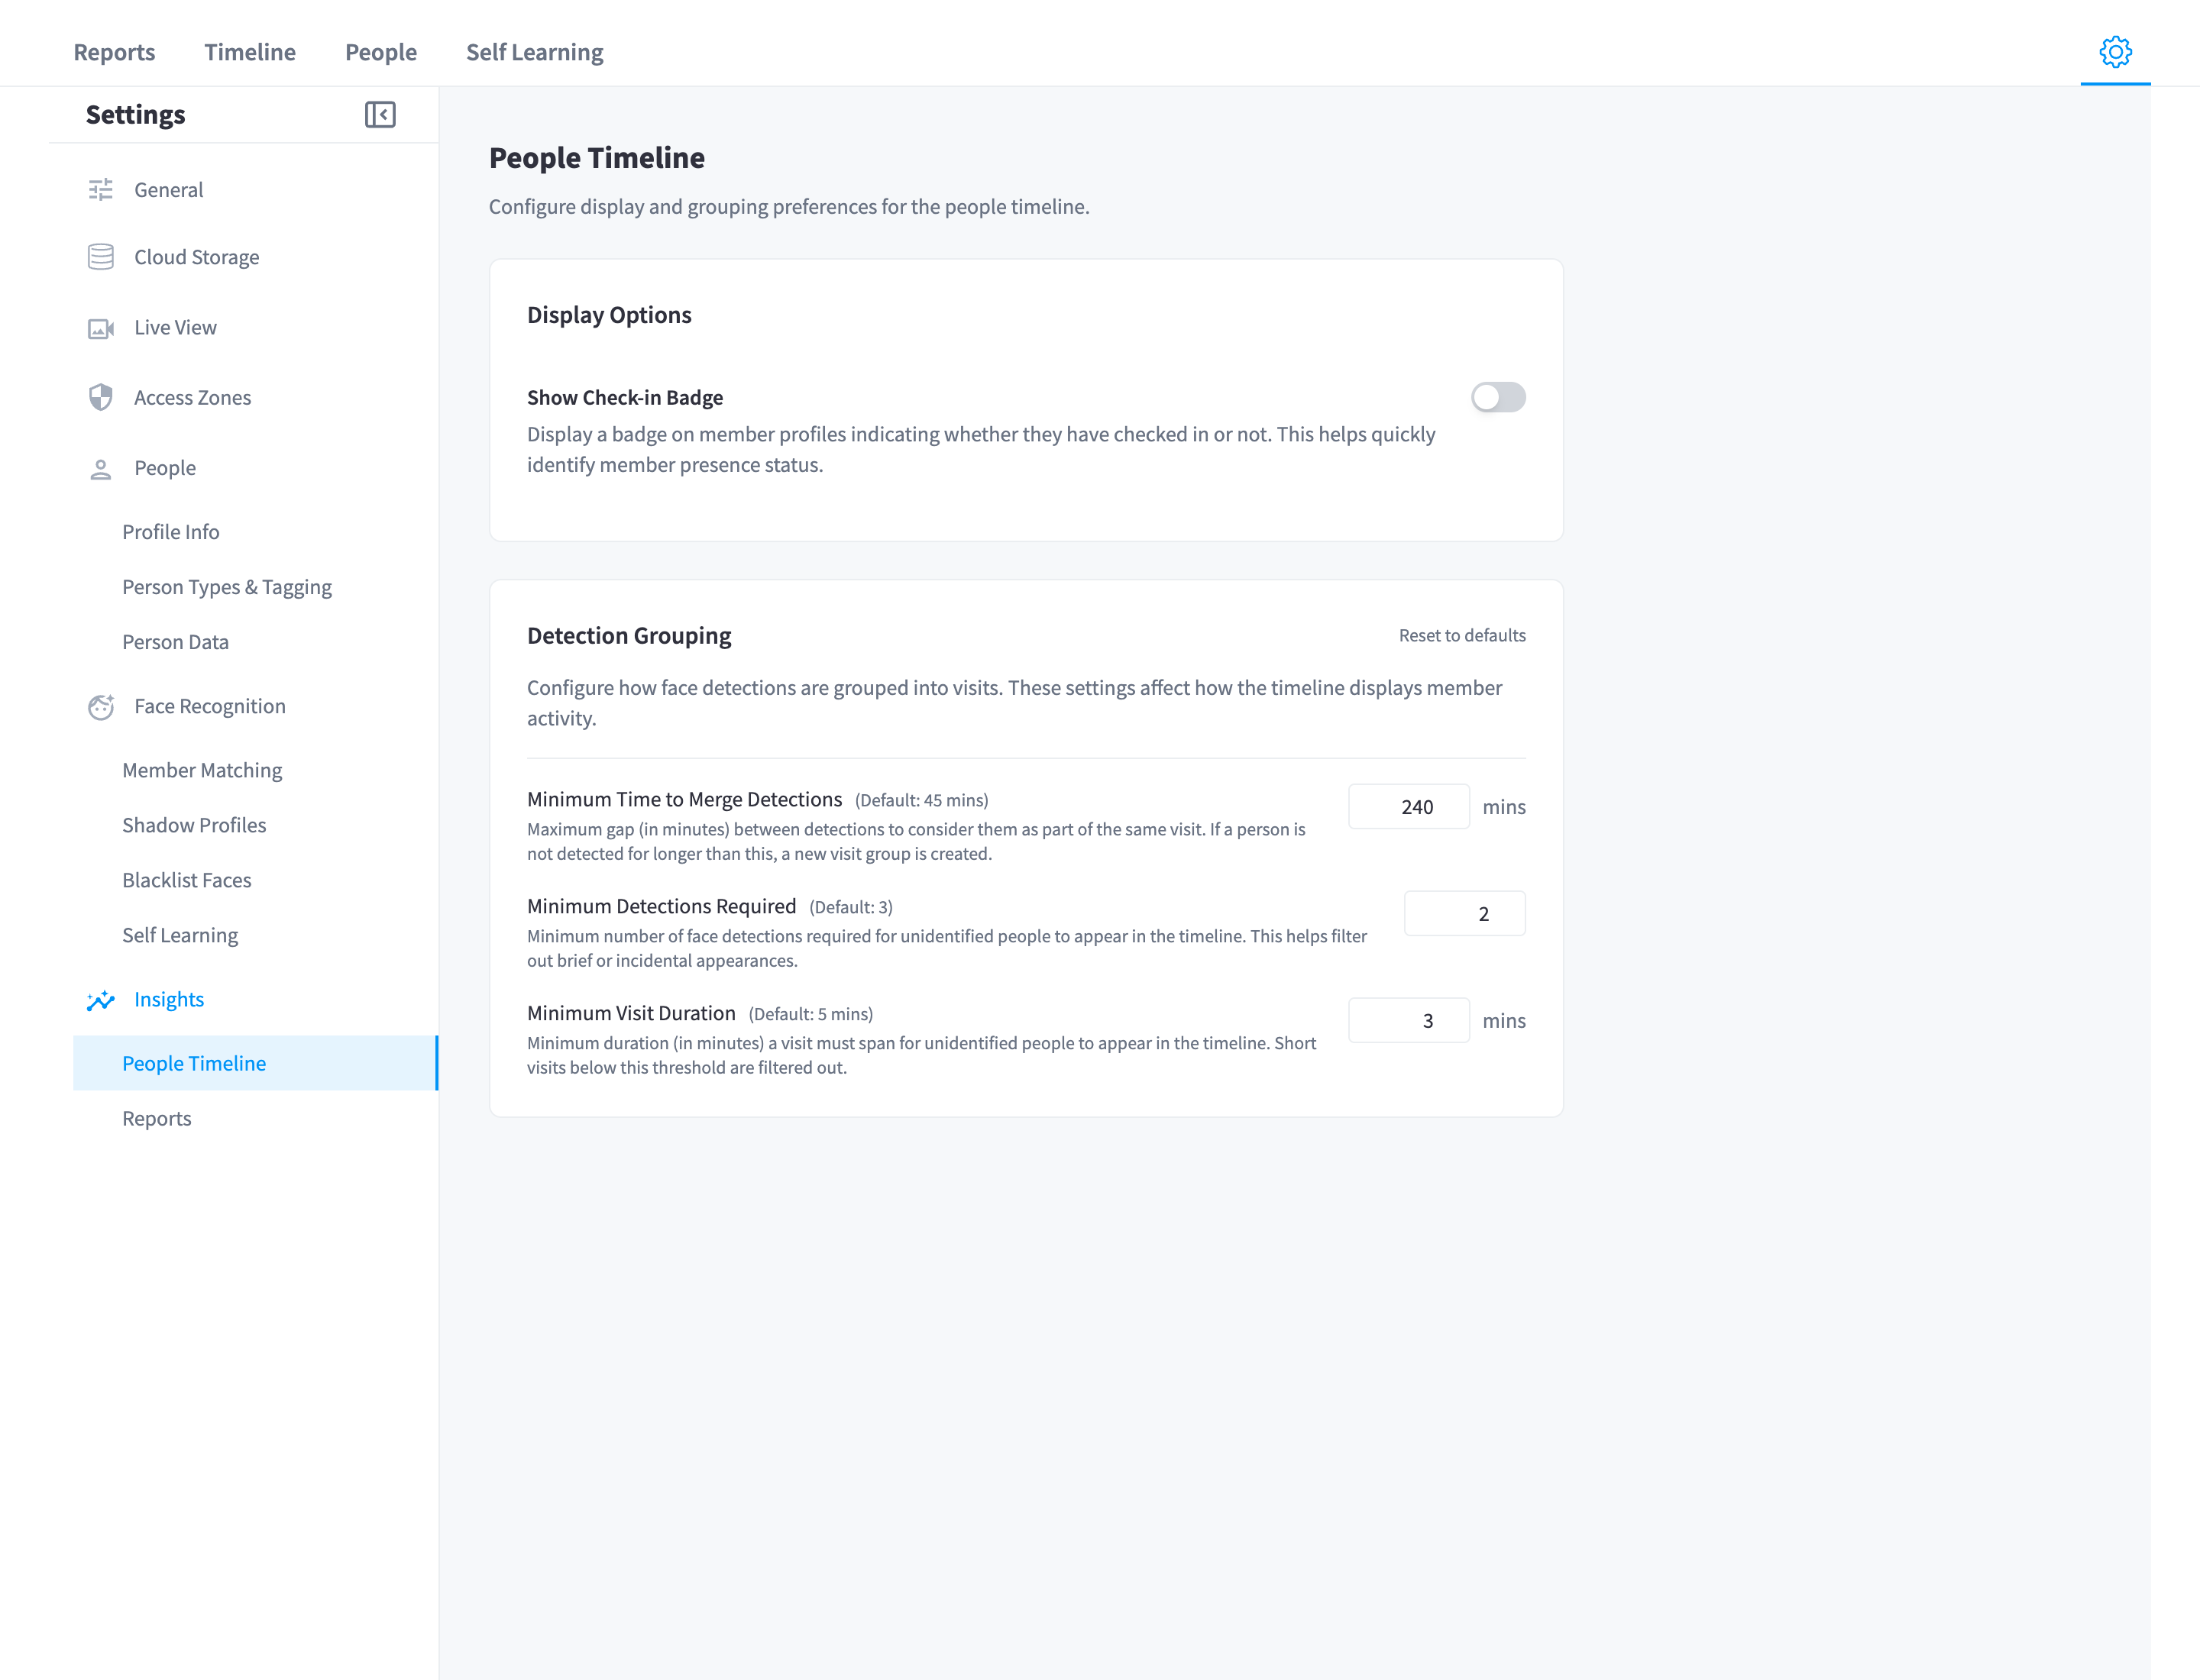Edit Minimum Visit Duration field
This screenshot has width=2200, height=1680.
coord(1409,1020)
